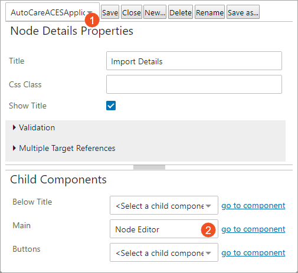Image resolution: width=298 pixels, height=273 pixels.
Task: Open the Below Title child component dropdown
Action: click(x=164, y=205)
